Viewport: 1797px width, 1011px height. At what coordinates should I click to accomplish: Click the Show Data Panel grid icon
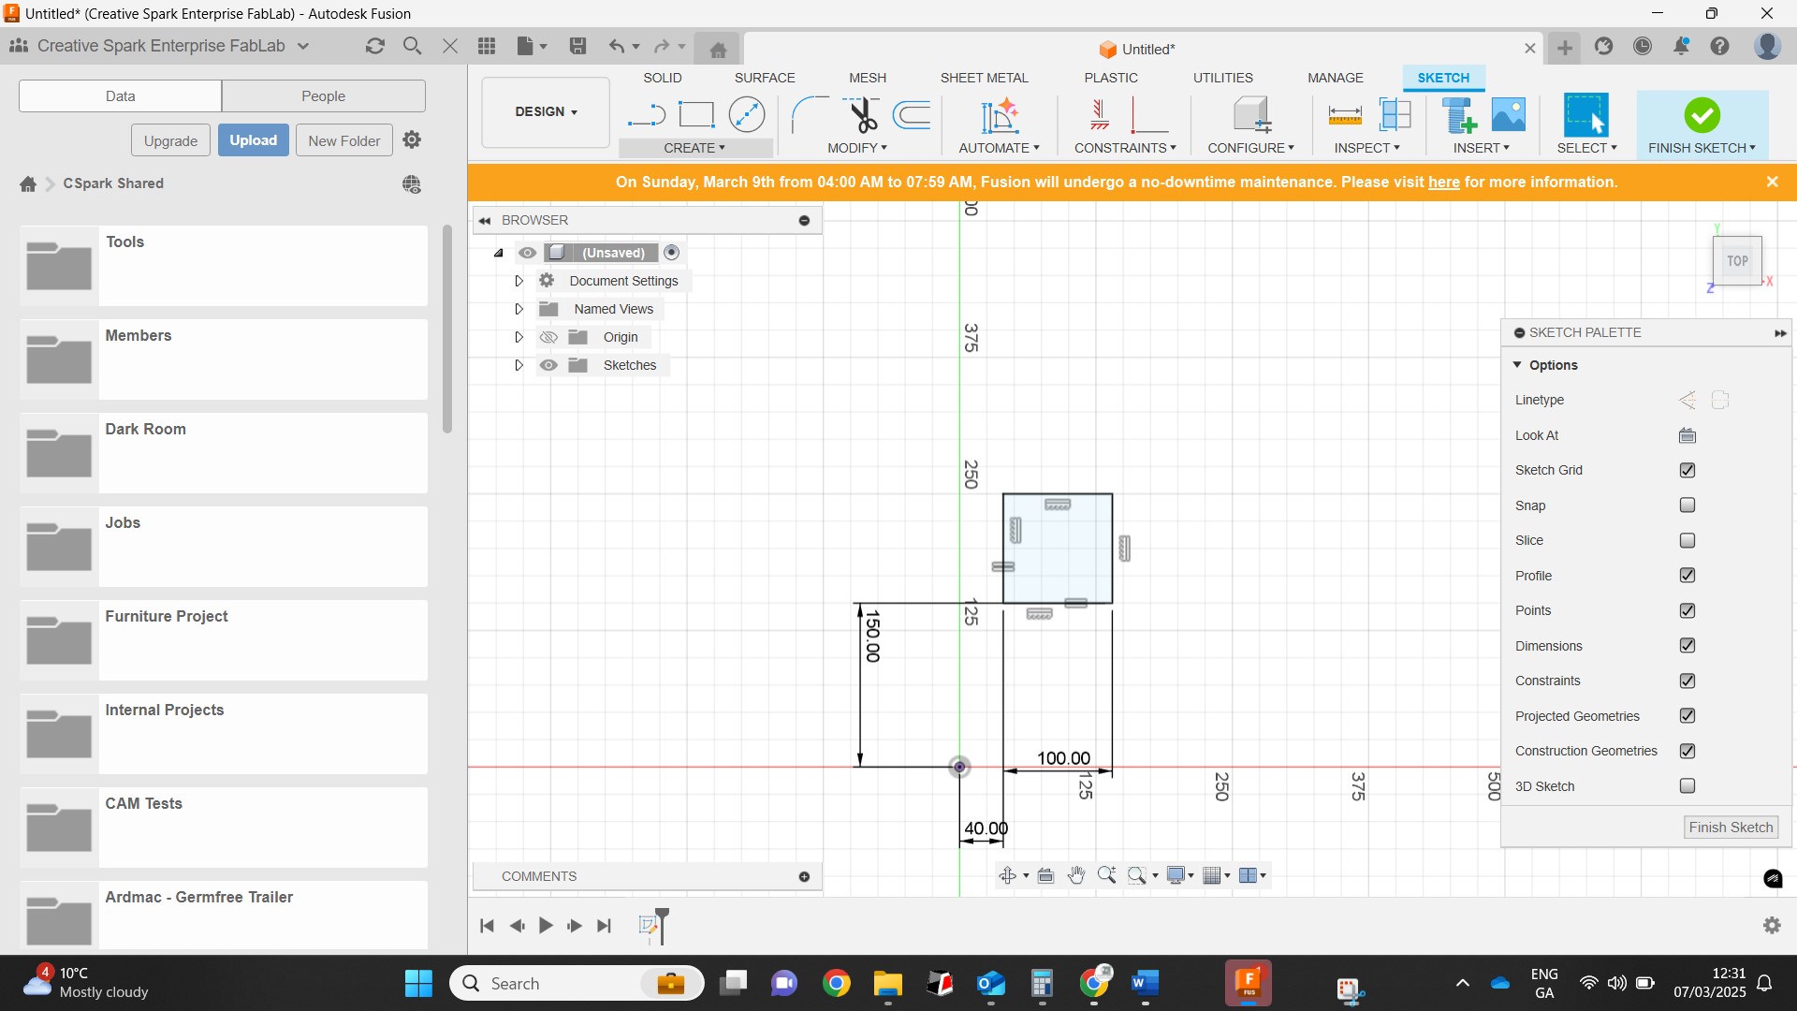coord(486,46)
